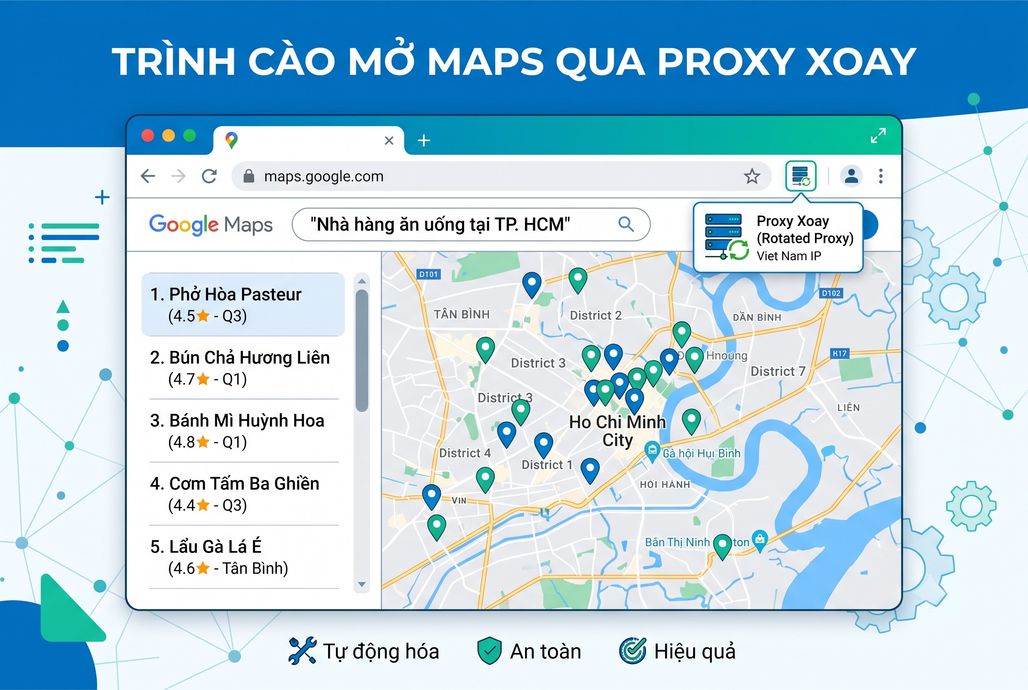Click the server icon in proxy popup
The width and height of the screenshot is (1028, 690).
coord(726,237)
